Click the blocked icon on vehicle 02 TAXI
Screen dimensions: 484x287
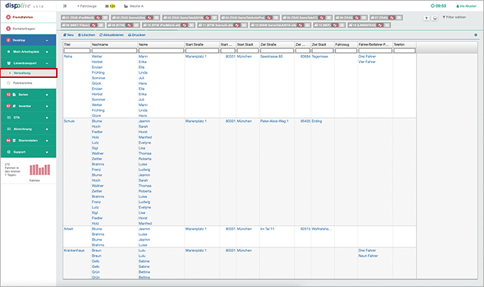149,18
